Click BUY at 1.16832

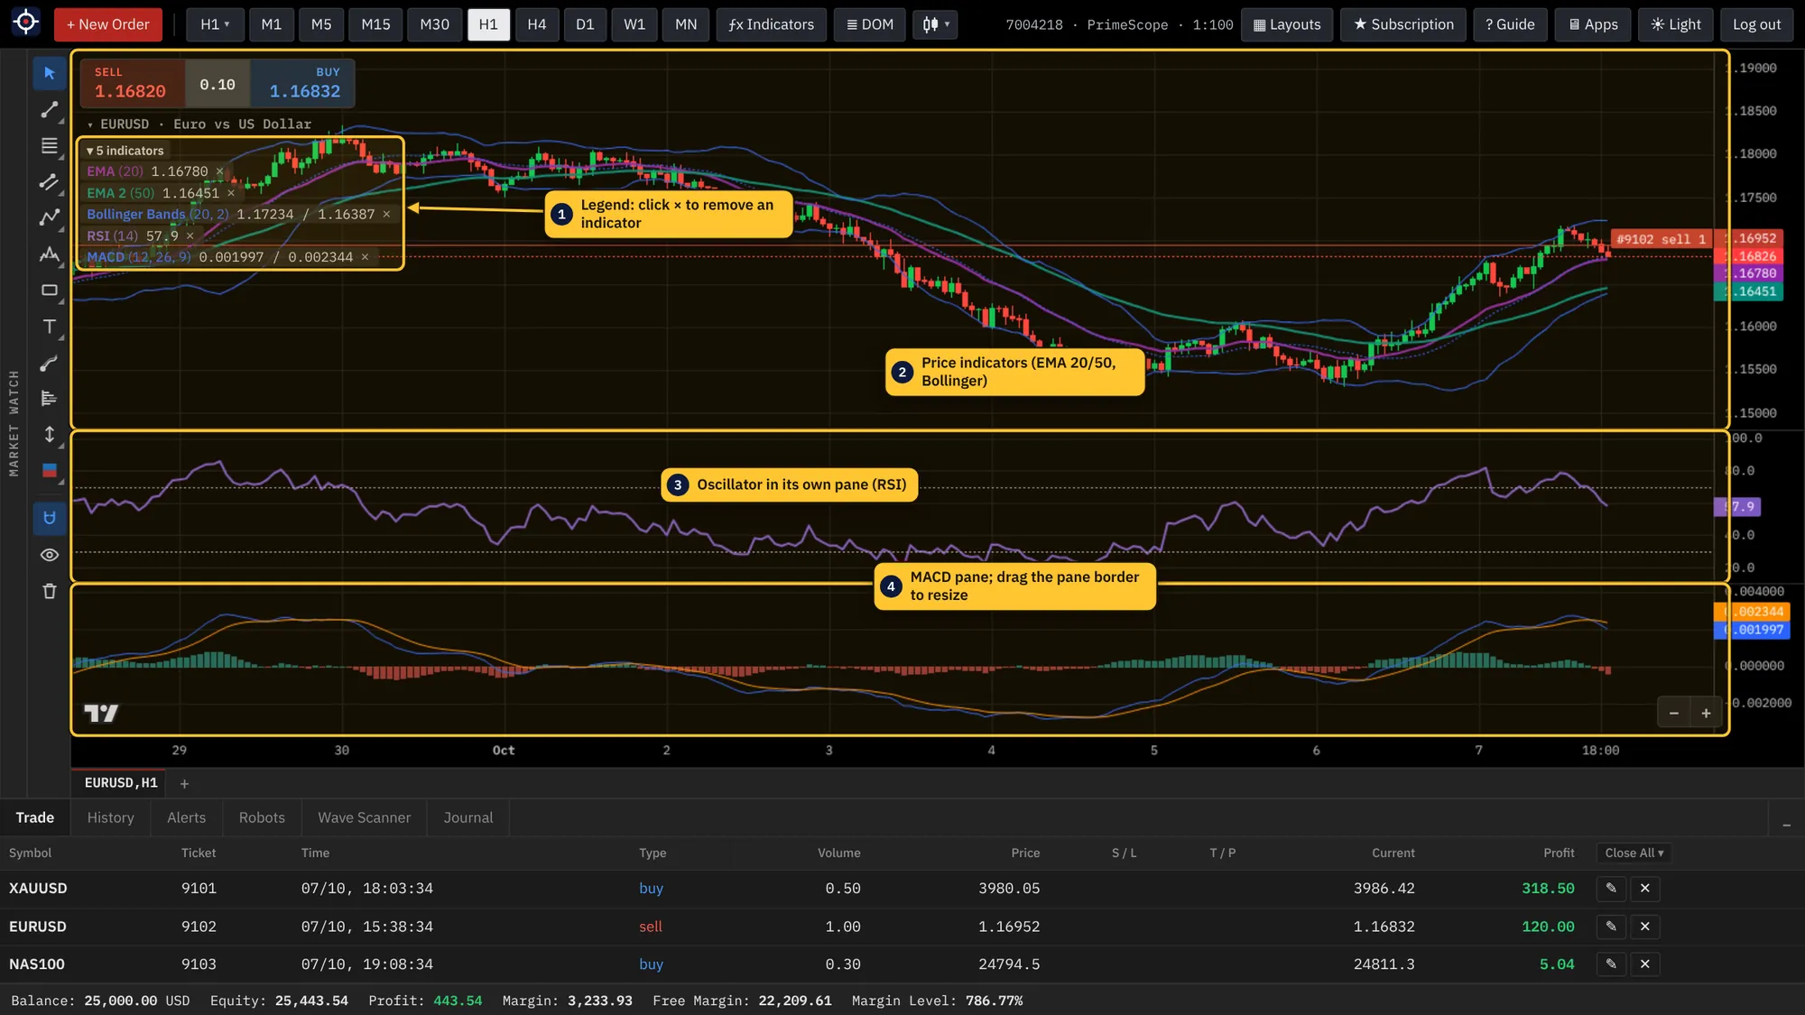pos(303,83)
